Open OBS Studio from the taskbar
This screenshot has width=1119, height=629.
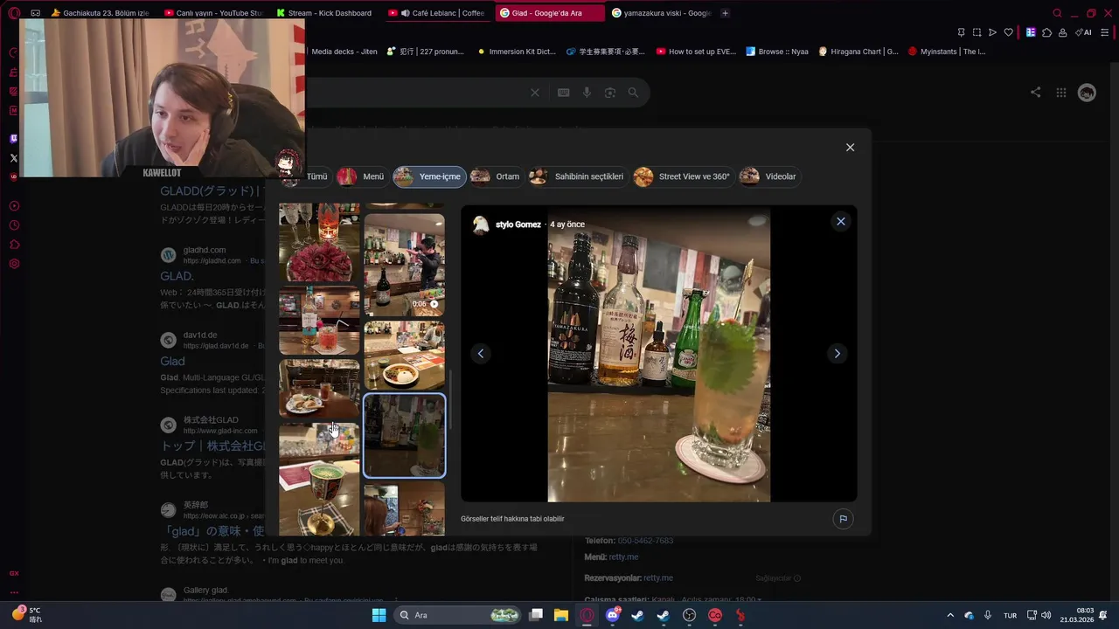pos(690,615)
